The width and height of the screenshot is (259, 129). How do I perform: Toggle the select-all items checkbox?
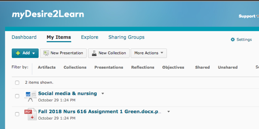[x=17, y=83]
